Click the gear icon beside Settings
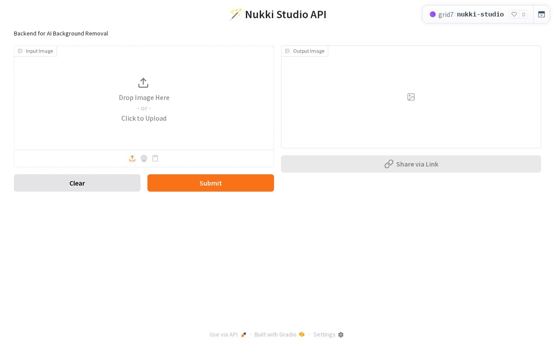The width and height of the screenshot is (555, 346). coord(341,335)
